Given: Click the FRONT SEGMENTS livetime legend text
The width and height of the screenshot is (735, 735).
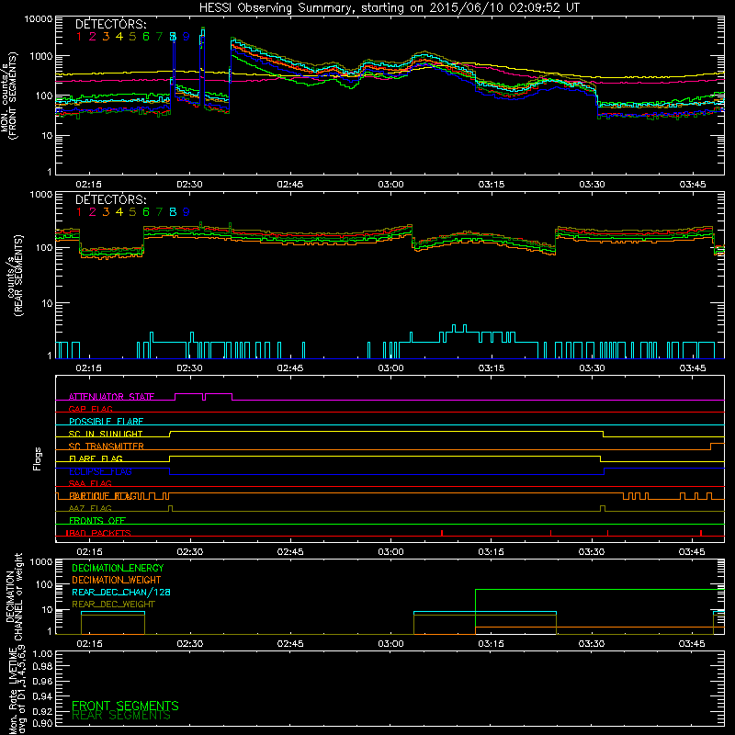Looking at the screenshot, I should [125, 706].
